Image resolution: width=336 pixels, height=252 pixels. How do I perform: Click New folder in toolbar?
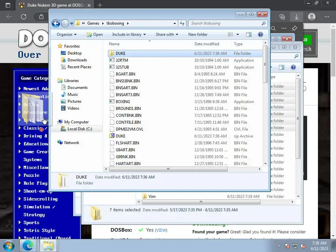point(198,34)
